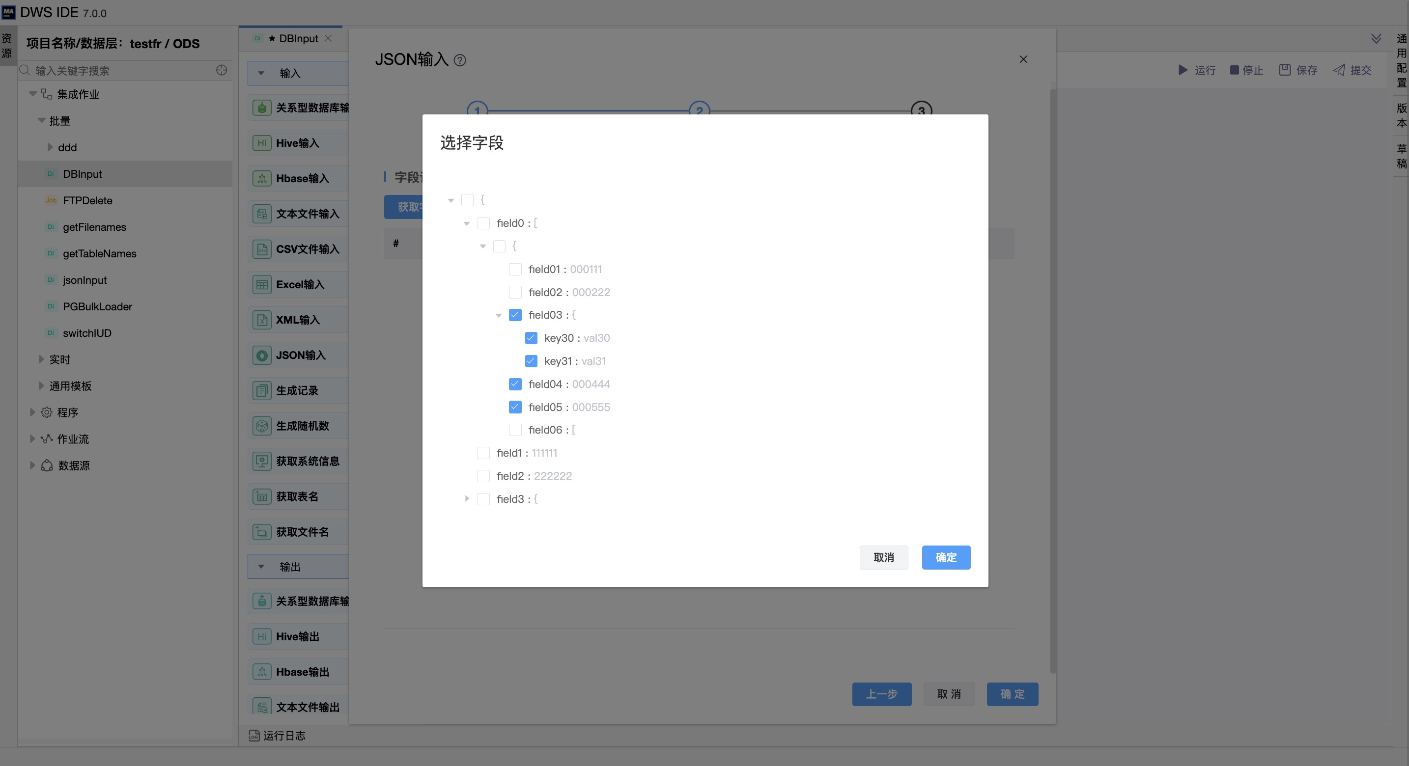Collapse the field03 node arrow

click(x=498, y=315)
